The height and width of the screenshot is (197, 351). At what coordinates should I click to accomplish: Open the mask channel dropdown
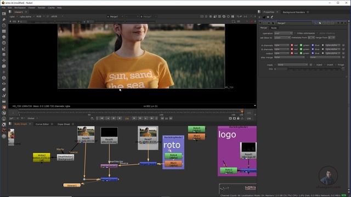[292, 65]
